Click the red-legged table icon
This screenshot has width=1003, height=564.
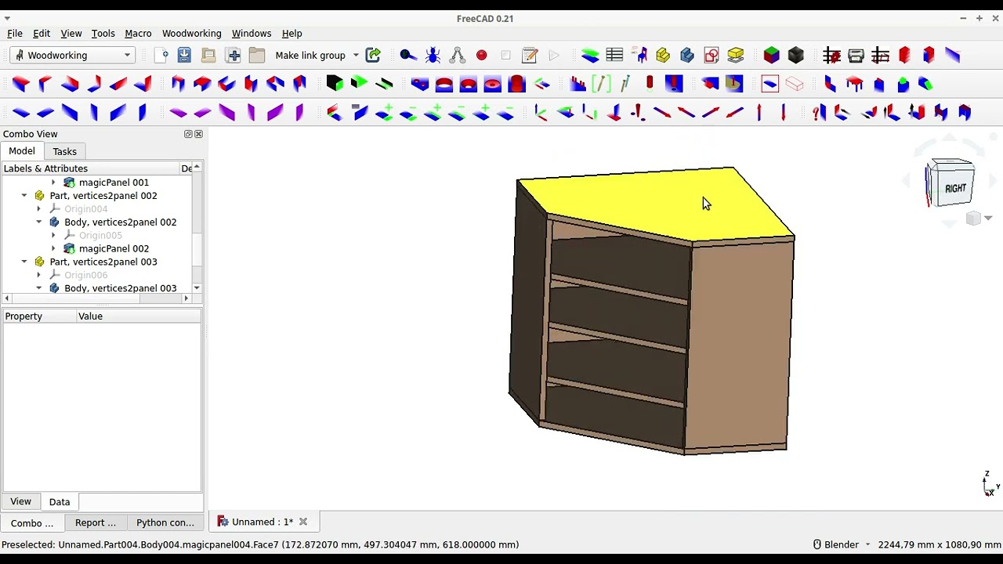click(855, 84)
